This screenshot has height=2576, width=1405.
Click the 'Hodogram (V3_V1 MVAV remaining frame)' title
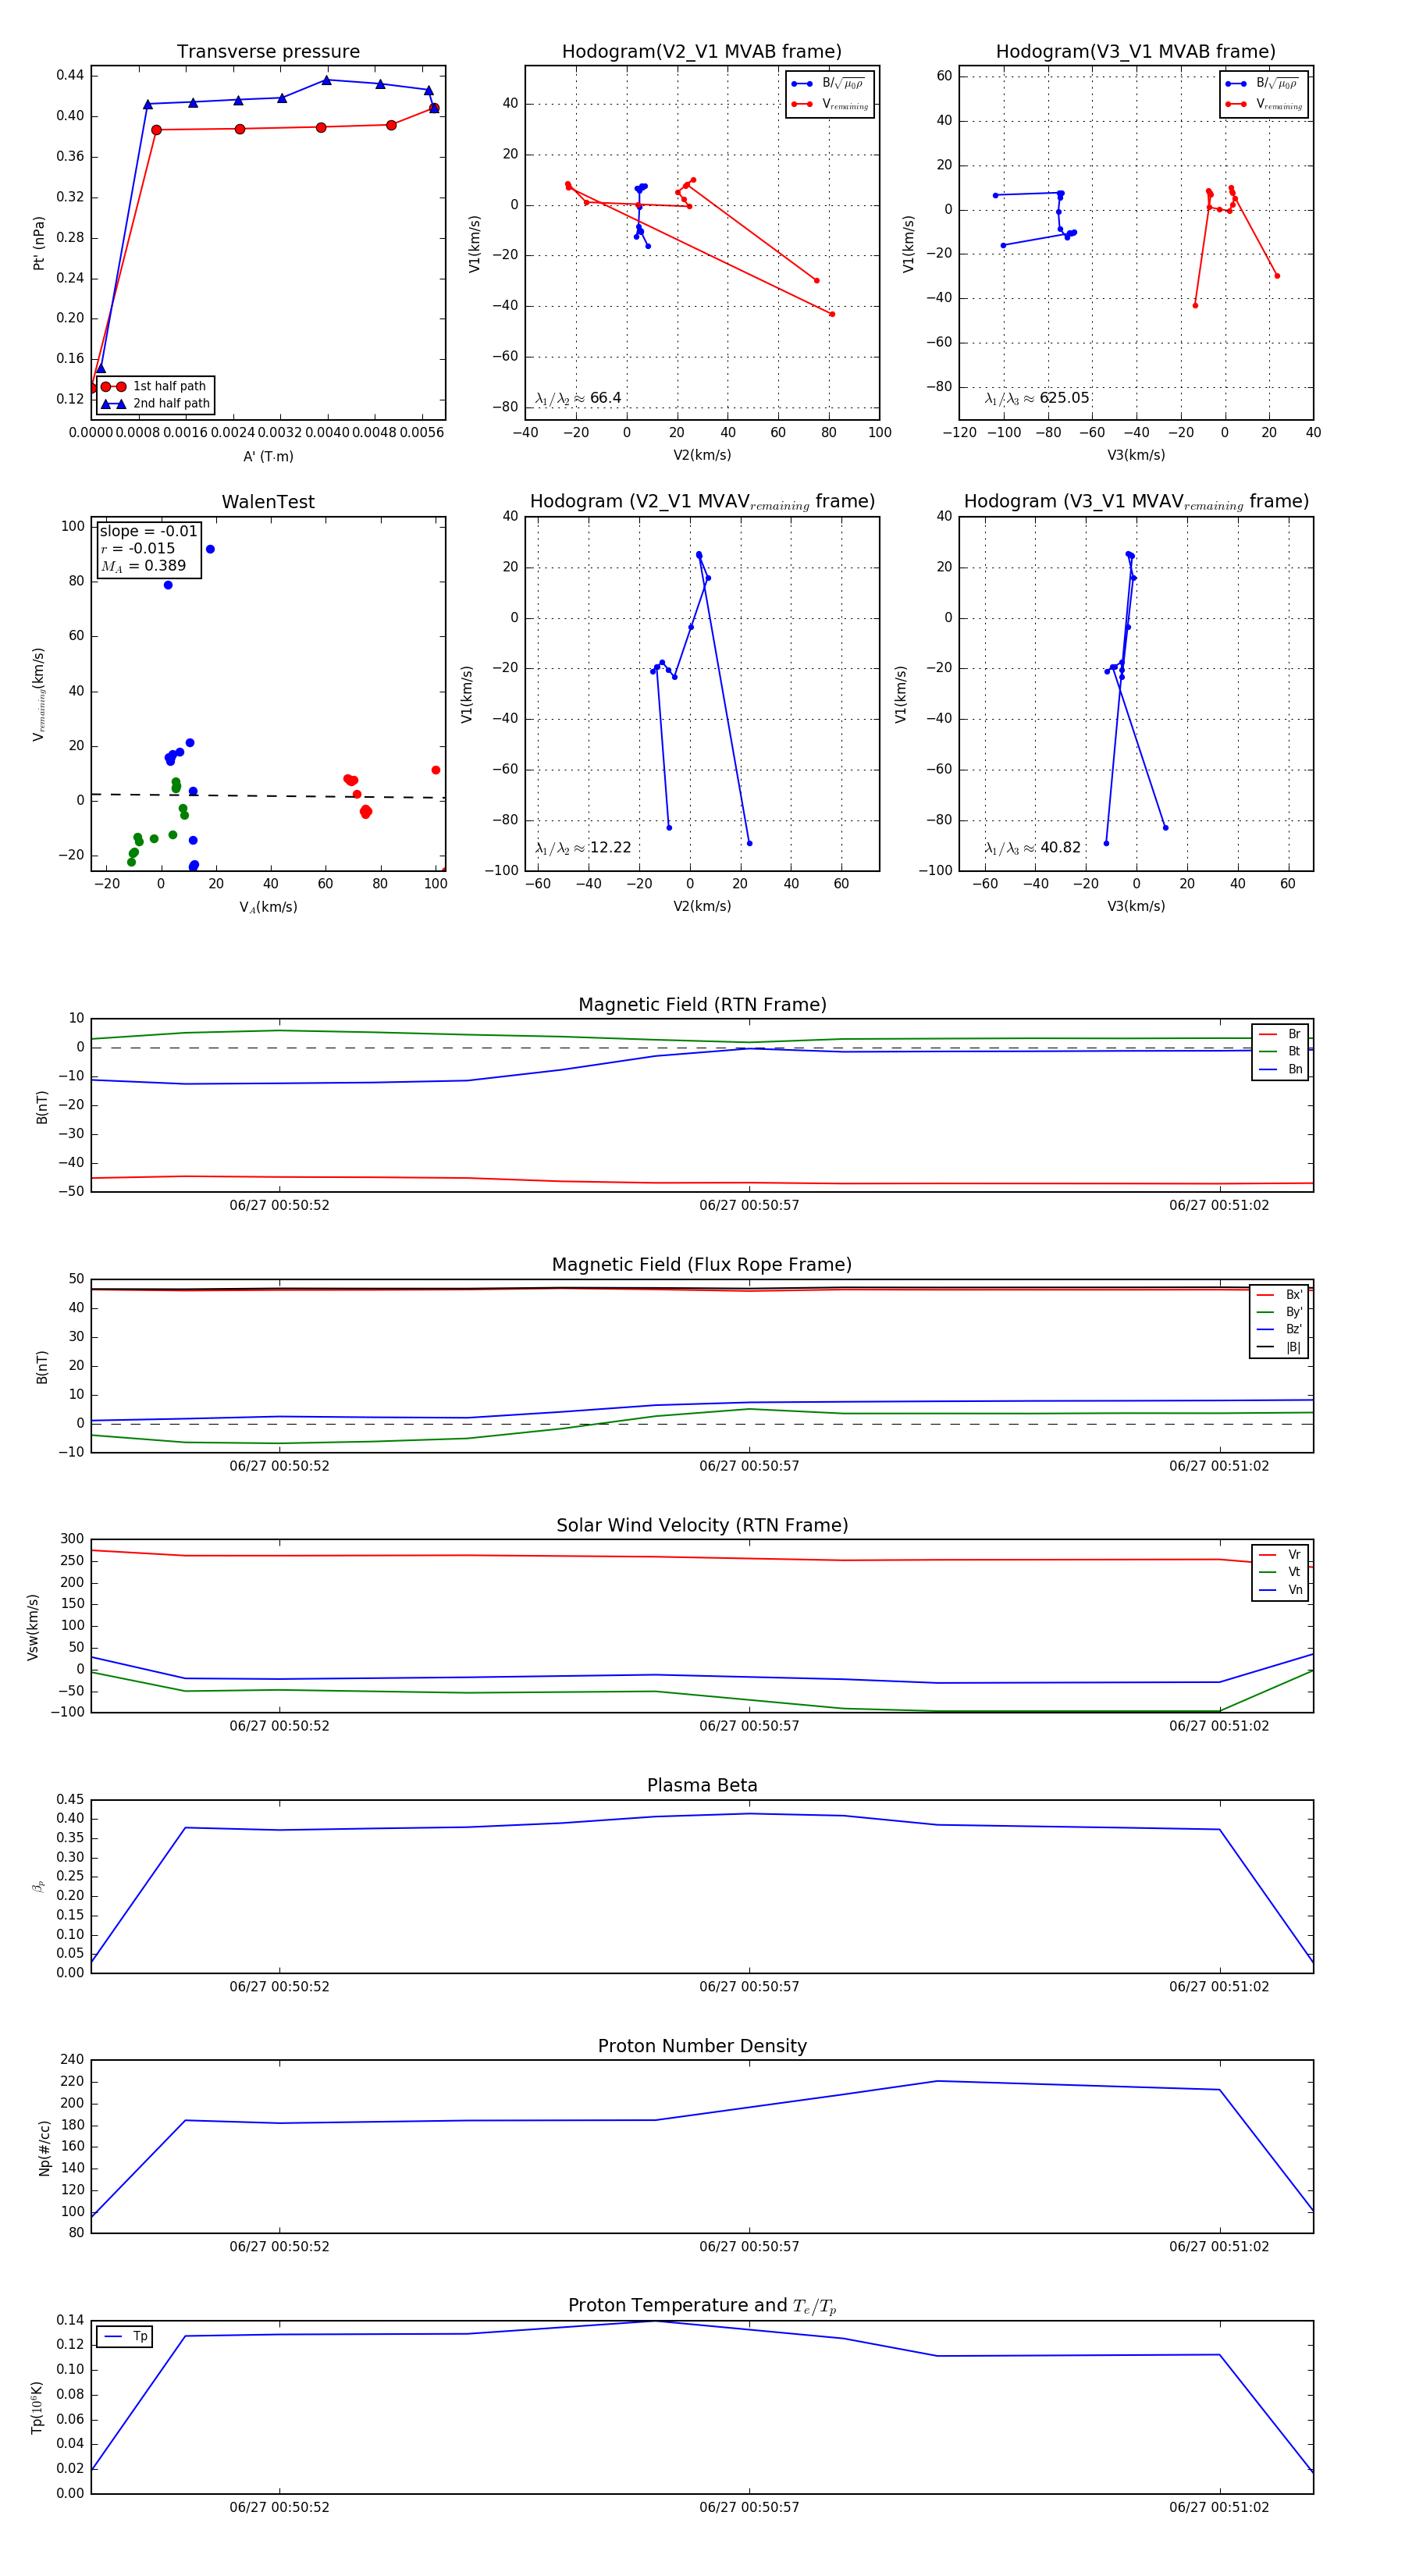(1136, 502)
